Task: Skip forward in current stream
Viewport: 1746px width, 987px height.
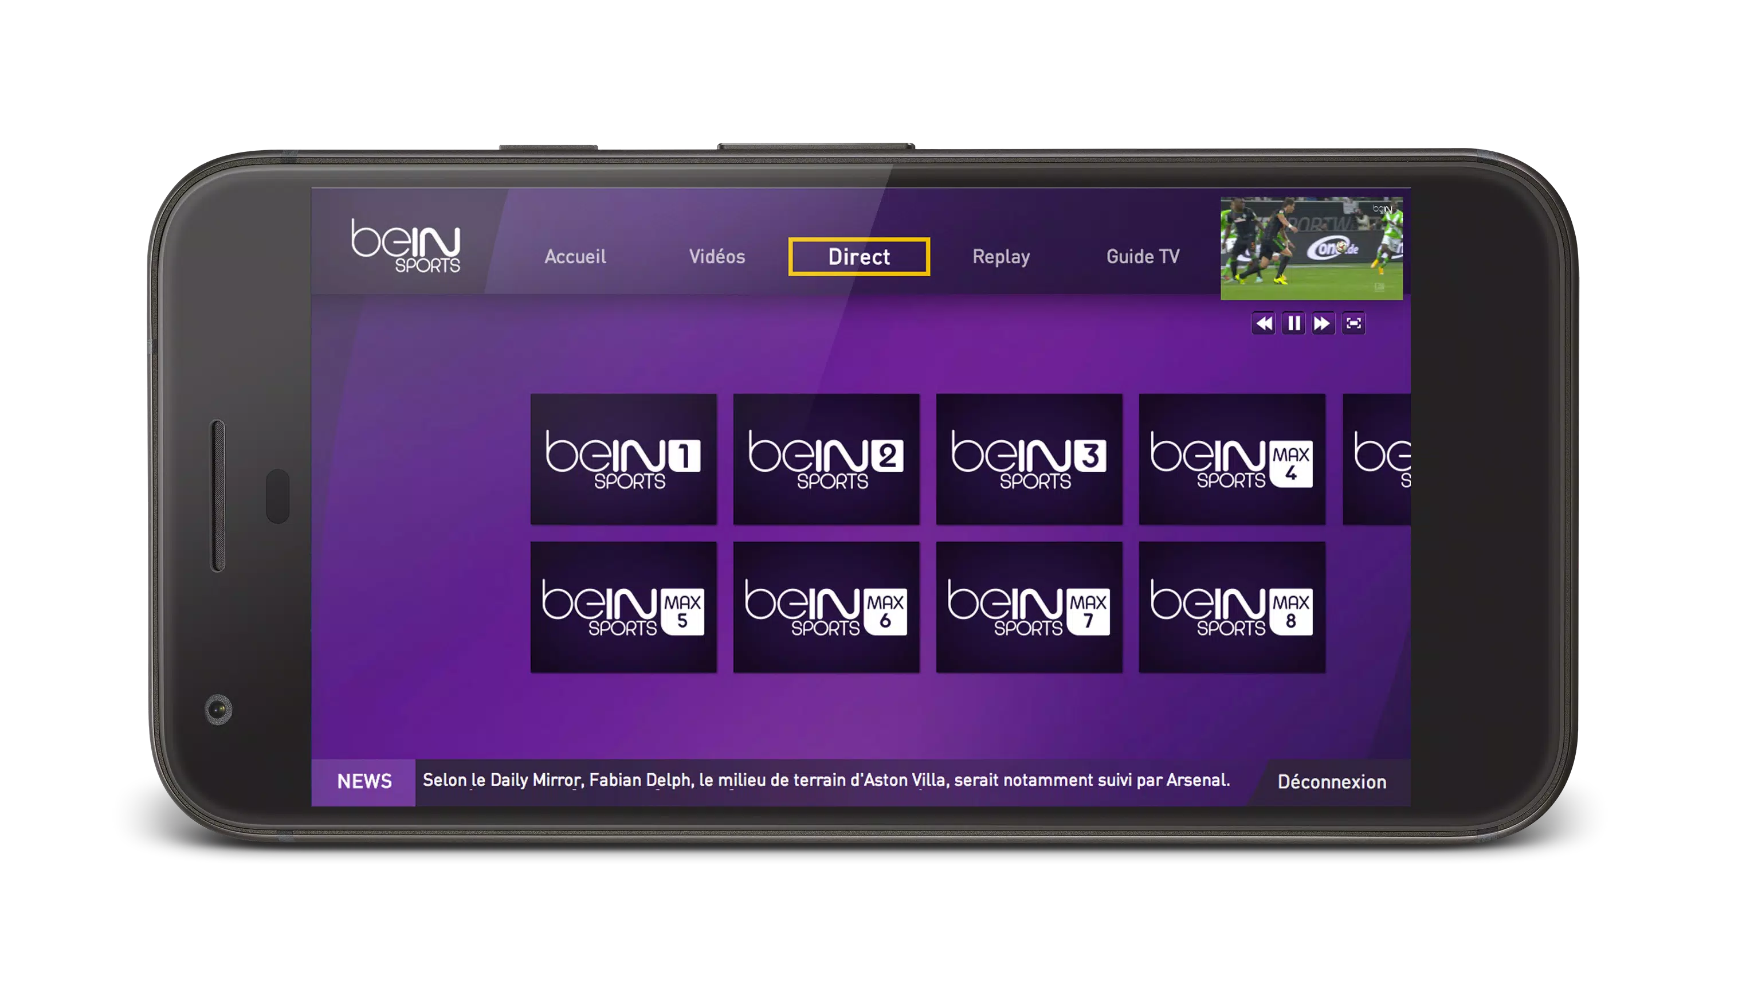Action: click(x=1320, y=323)
